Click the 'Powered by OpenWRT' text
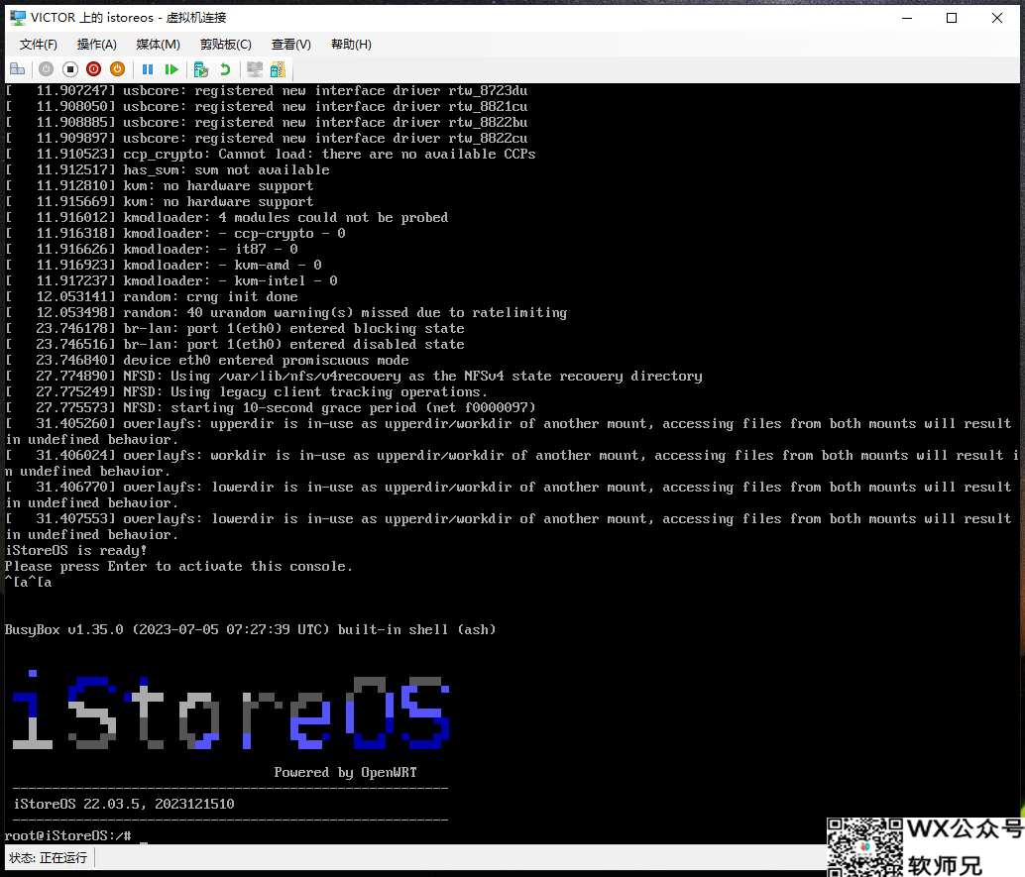This screenshot has height=877, width=1025. click(x=345, y=772)
